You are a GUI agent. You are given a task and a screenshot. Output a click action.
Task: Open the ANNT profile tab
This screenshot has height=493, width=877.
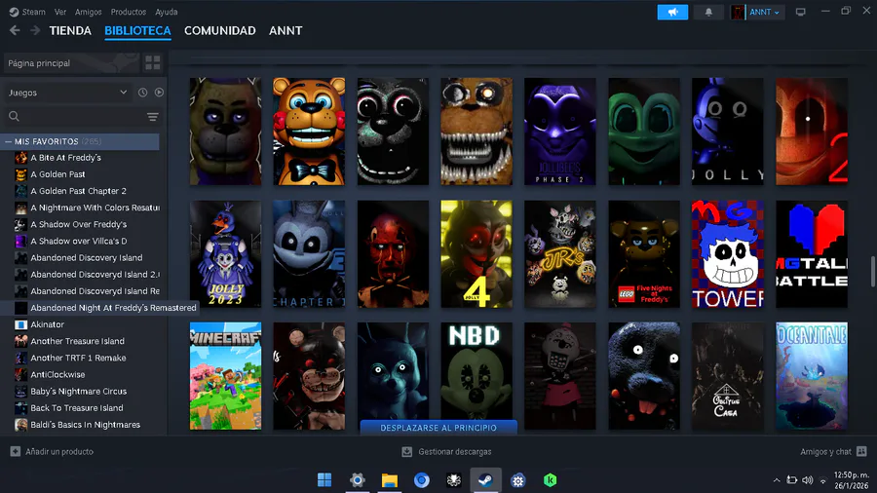(286, 31)
